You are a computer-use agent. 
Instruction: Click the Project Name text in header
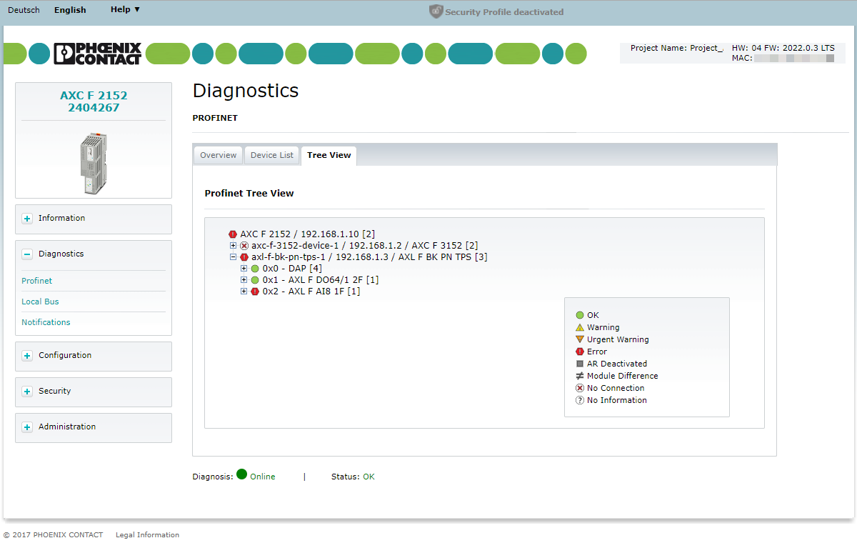pyautogui.click(x=677, y=48)
